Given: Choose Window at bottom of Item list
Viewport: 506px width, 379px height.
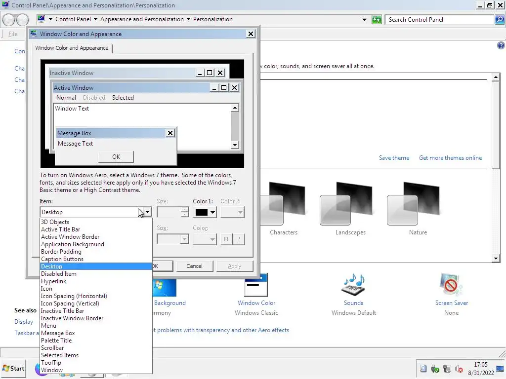Looking at the screenshot, I should point(96,370).
